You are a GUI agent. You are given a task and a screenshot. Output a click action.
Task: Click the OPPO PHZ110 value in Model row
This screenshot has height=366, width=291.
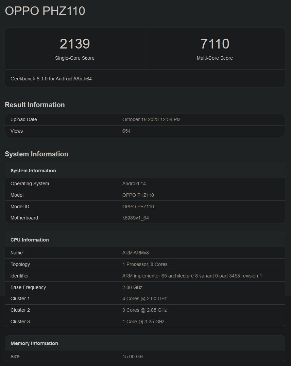pyautogui.click(x=138, y=195)
